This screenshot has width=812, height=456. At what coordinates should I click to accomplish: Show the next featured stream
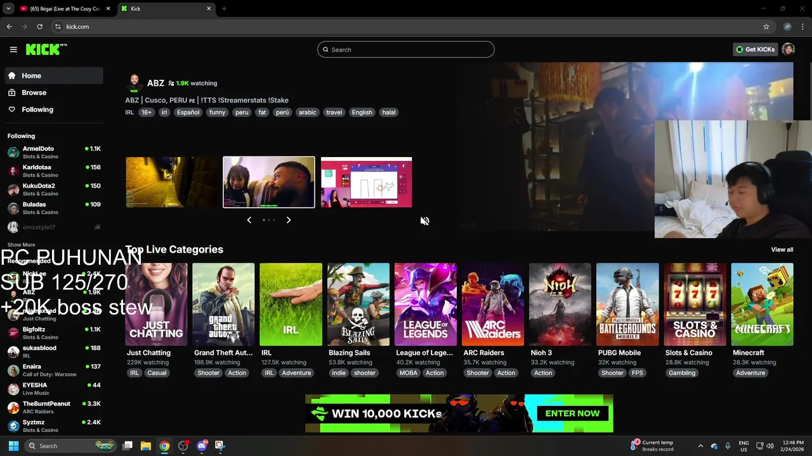tap(289, 220)
